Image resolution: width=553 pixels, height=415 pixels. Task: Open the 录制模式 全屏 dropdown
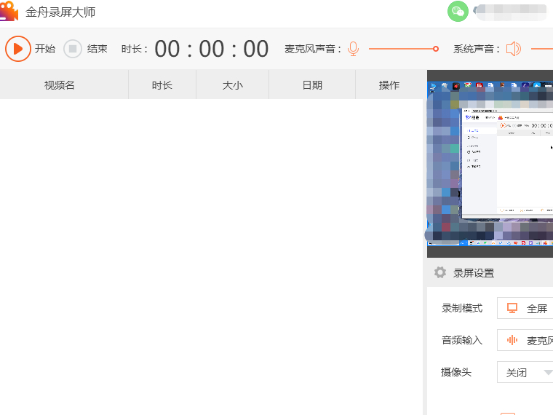[525, 308]
